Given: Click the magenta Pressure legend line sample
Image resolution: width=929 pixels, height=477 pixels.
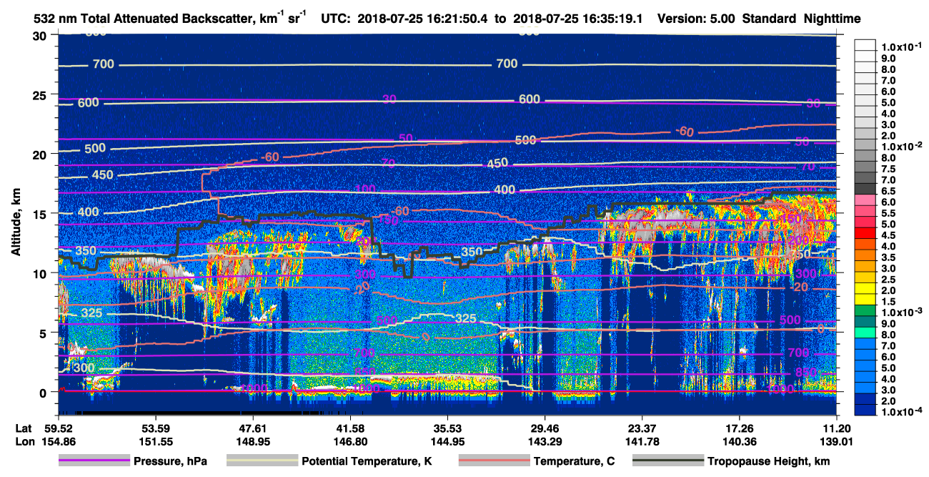Looking at the screenshot, I should (94, 461).
